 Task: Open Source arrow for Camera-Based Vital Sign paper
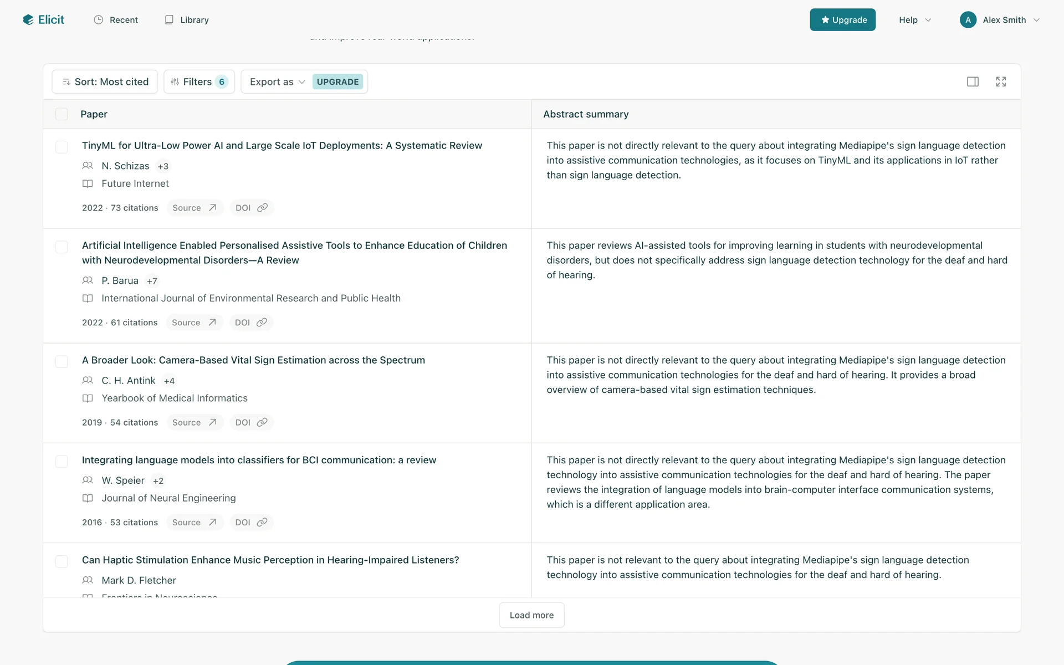(212, 422)
